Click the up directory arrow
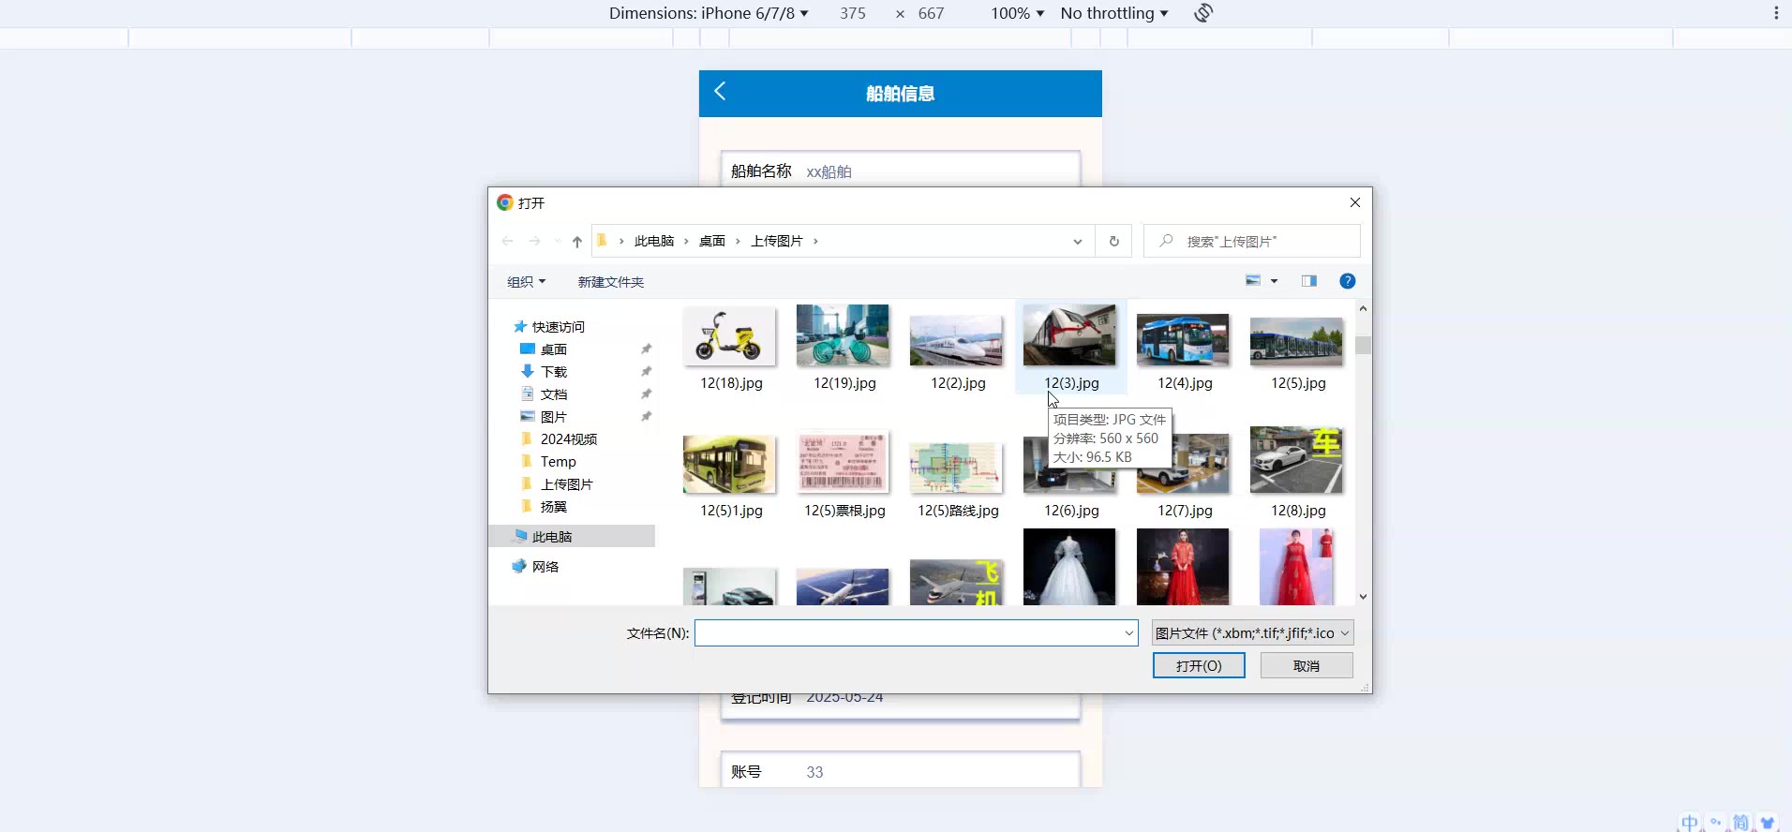 pos(576,242)
